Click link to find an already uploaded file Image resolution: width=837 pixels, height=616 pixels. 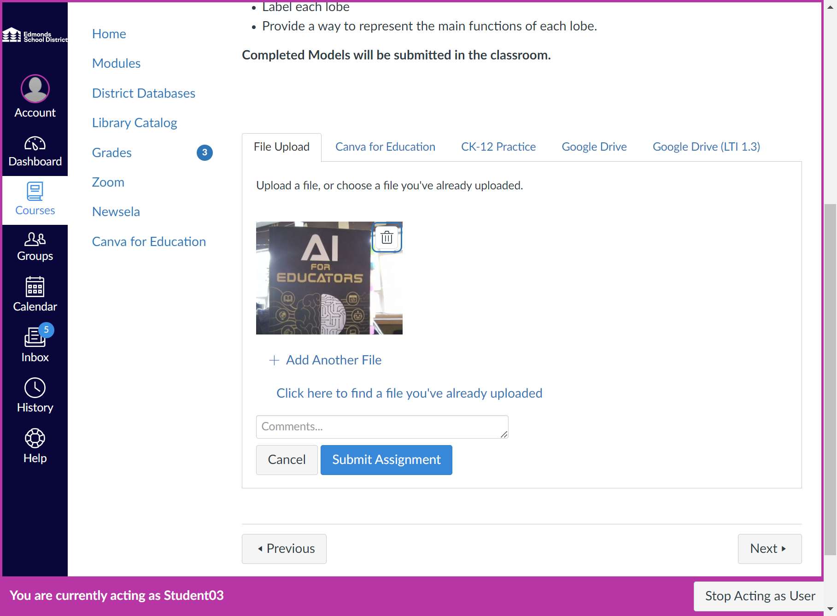click(410, 393)
